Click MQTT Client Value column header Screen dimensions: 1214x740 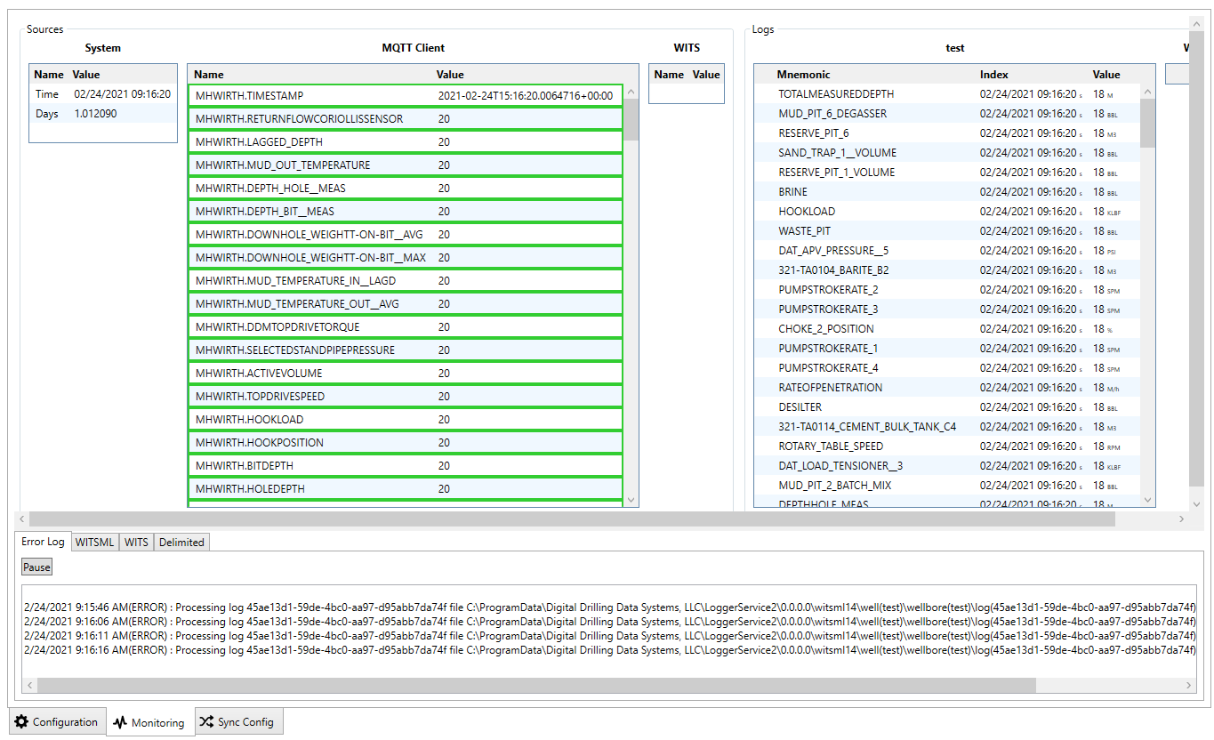click(450, 75)
